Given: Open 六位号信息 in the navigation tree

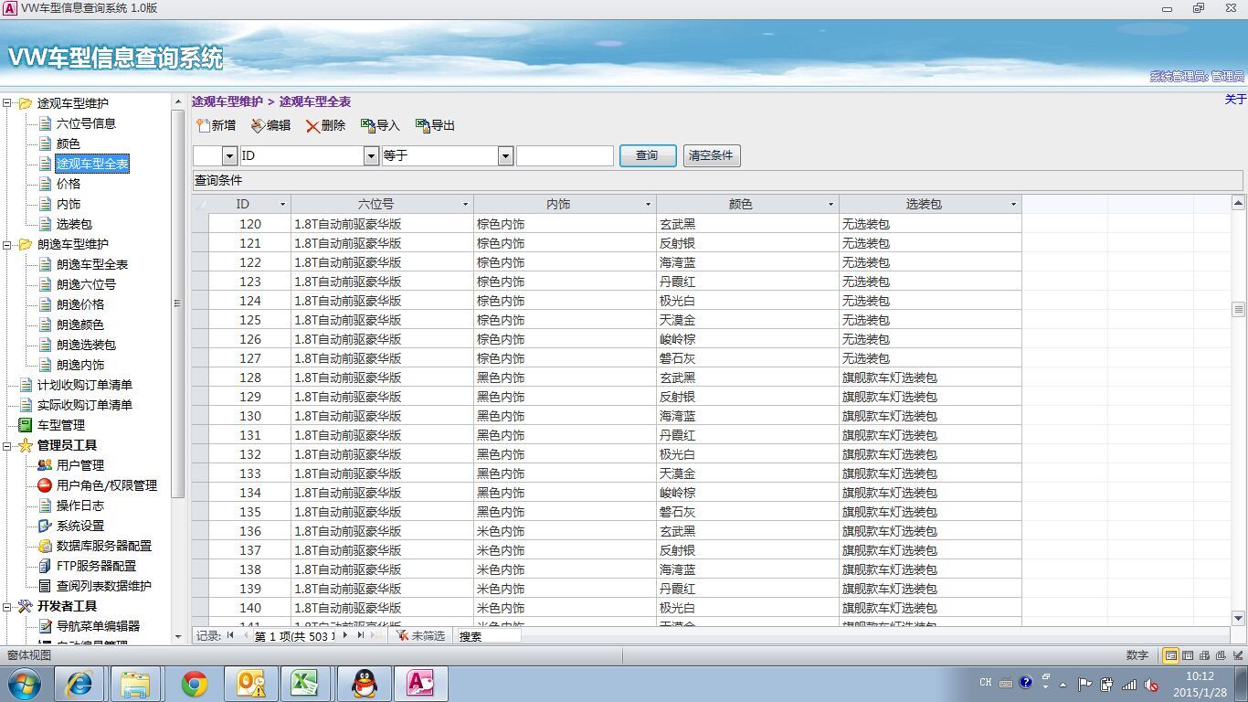Looking at the screenshot, I should (86, 123).
